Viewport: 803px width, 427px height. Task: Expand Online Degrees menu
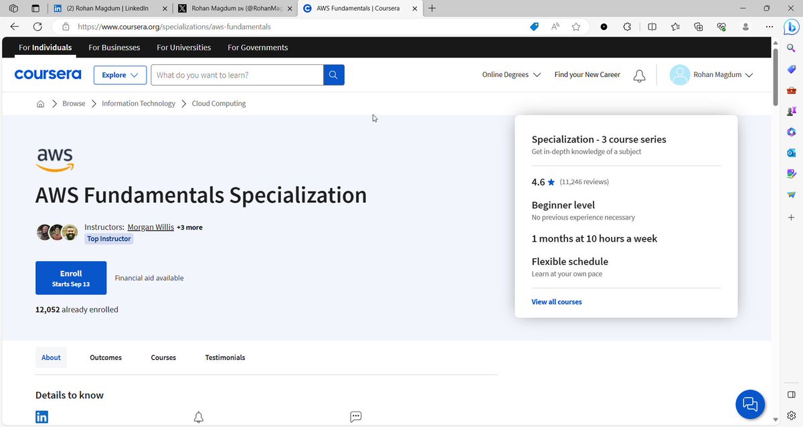pos(511,75)
